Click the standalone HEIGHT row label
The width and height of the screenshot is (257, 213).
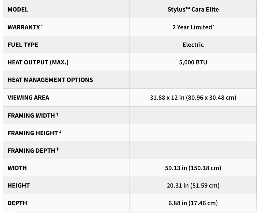18,185
